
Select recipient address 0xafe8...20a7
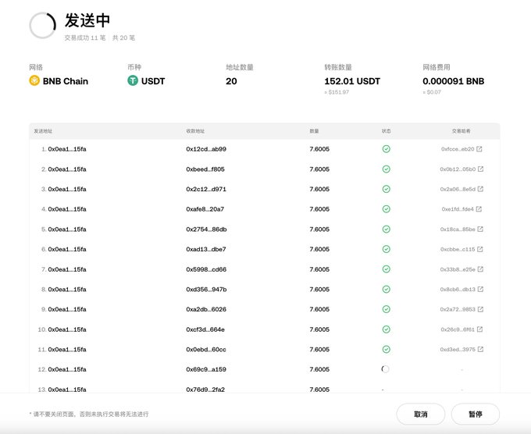pyautogui.click(x=205, y=209)
